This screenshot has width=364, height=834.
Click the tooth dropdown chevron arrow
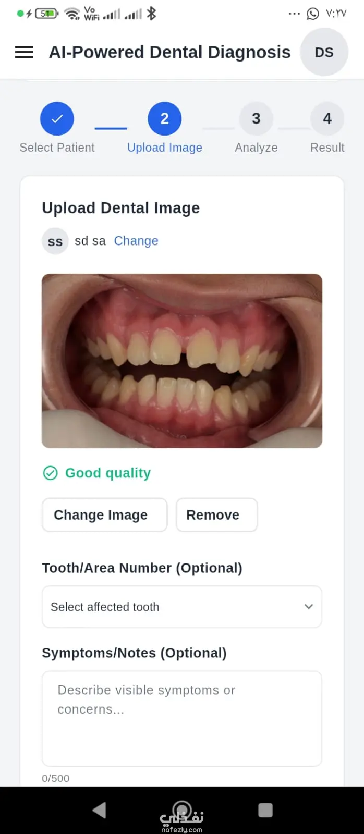coord(309,607)
